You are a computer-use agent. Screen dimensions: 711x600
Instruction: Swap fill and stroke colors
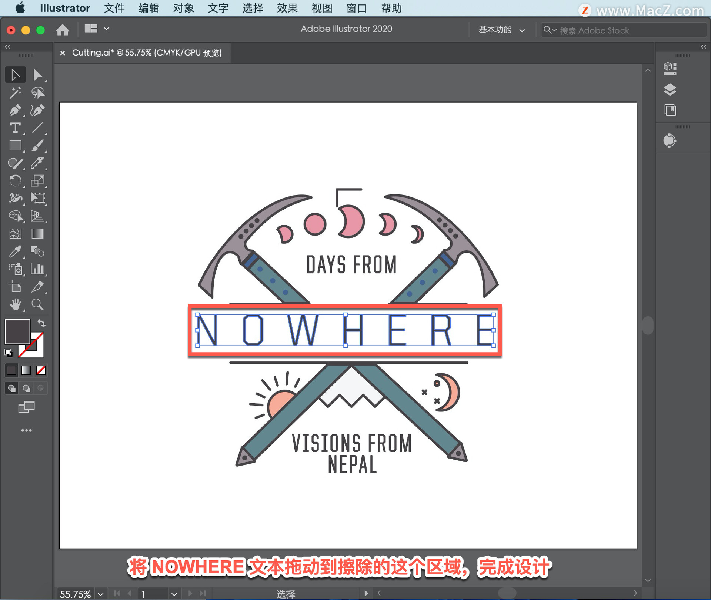(41, 323)
